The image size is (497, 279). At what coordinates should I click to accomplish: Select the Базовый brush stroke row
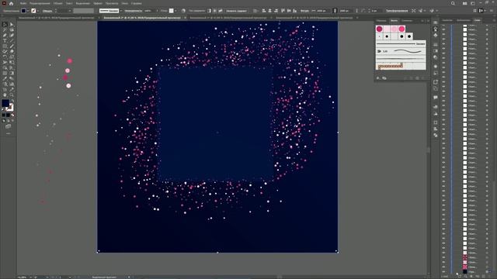tap(401, 43)
